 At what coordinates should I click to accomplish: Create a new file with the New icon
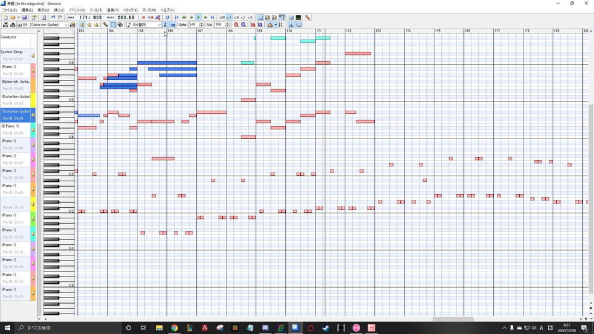pos(6,17)
